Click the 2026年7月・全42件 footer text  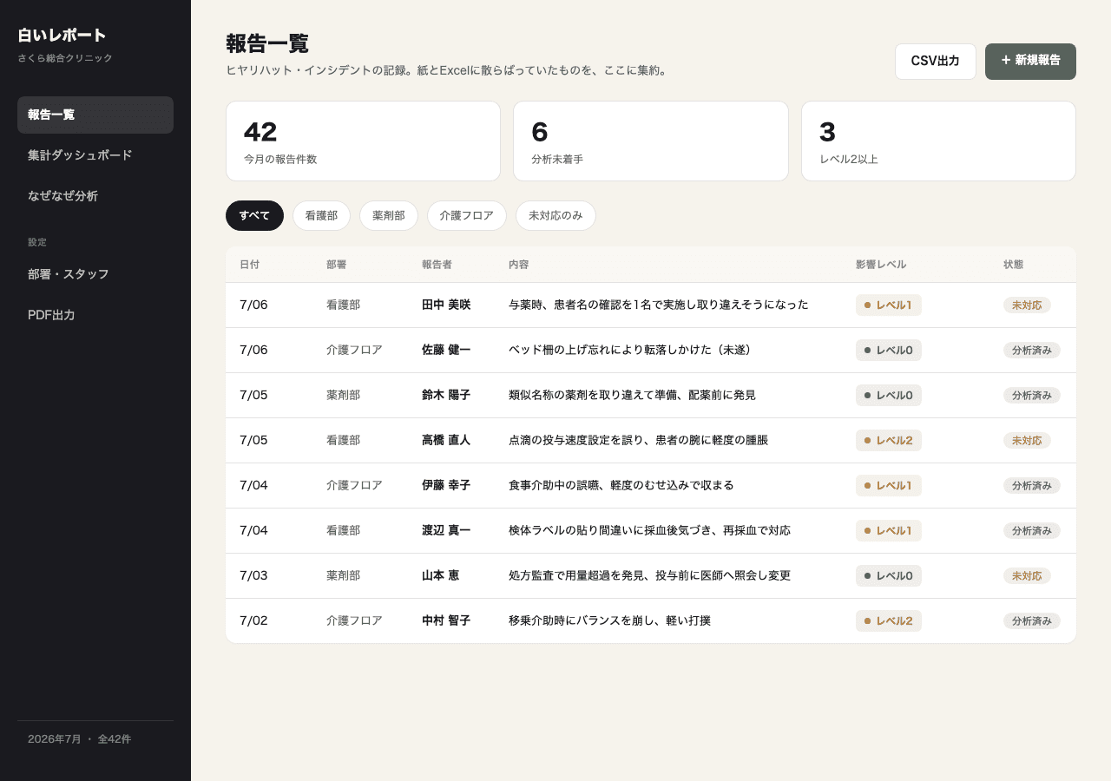79,739
